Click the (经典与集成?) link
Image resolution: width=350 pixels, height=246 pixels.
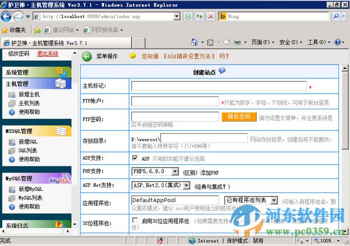(212, 186)
